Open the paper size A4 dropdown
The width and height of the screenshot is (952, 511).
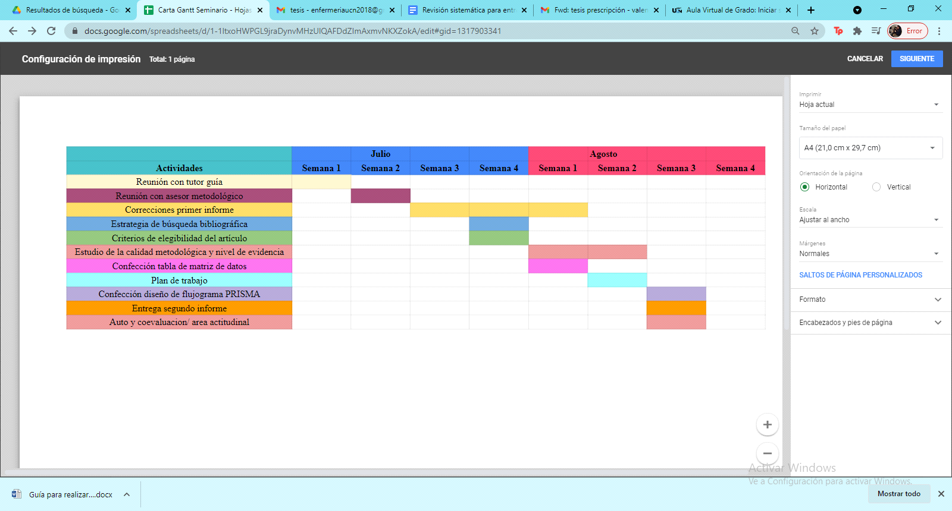870,148
